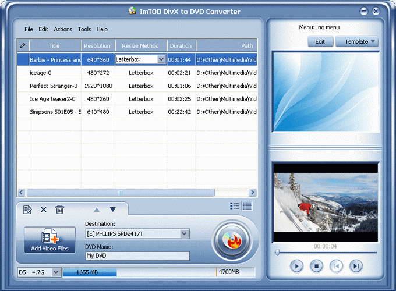
Task: Expand the Destination drive dropdown
Action: pyautogui.click(x=185, y=234)
